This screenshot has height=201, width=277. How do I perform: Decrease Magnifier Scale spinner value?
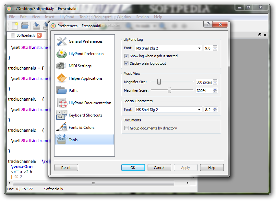pos(215,92)
